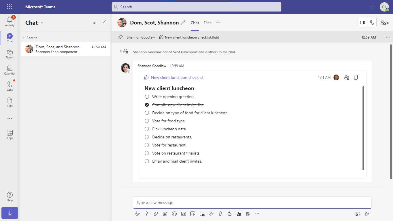This screenshot has height=221, width=393.
Task: Open message formatting options
Action: pyautogui.click(x=138, y=214)
